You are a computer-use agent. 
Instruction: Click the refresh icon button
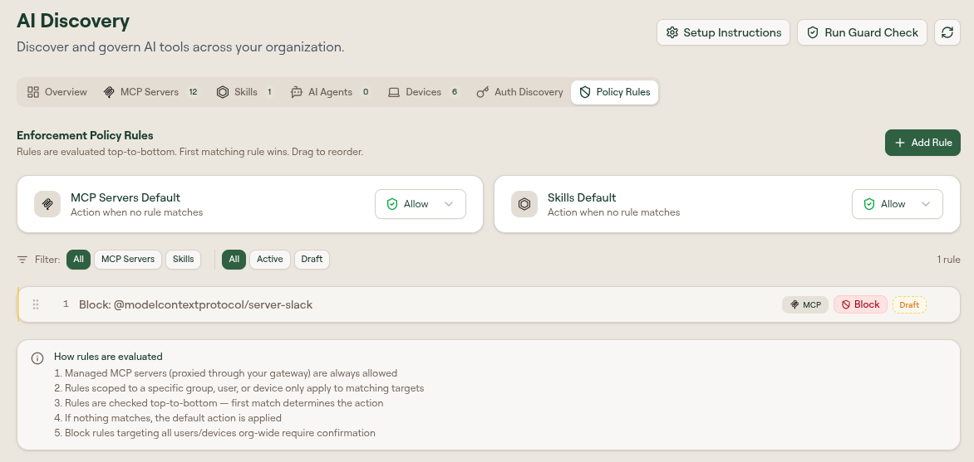point(947,32)
